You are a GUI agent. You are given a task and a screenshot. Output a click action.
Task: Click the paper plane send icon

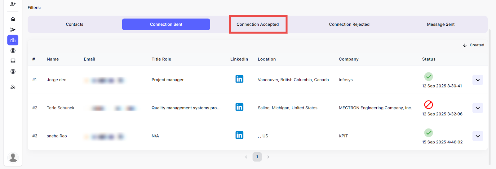point(13,30)
